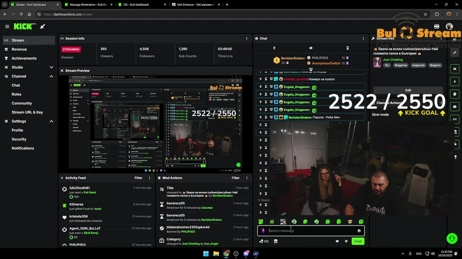Open the shop icon below the message box
The height and width of the screenshot is (259, 462).
pyautogui.click(x=275, y=241)
